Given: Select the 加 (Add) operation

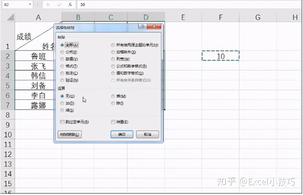Looking at the screenshot, I should 62,103.
